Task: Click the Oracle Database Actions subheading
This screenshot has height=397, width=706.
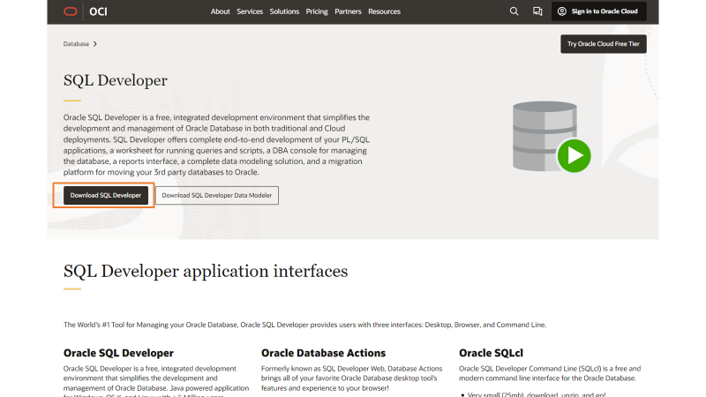Action: (x=323, y=353)
